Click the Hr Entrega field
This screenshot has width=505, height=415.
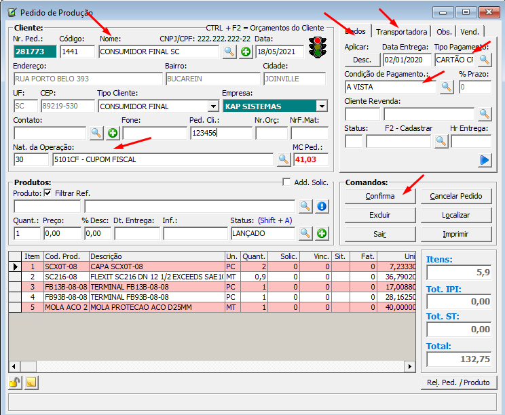[471, 142]
